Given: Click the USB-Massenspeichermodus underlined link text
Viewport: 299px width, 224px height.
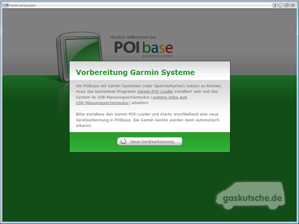Looking at the screenshot, I should point(102,103).
